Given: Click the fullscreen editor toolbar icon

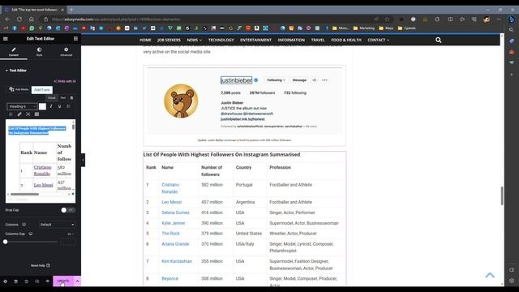Looking at the screenshot, I should point(28,114).
